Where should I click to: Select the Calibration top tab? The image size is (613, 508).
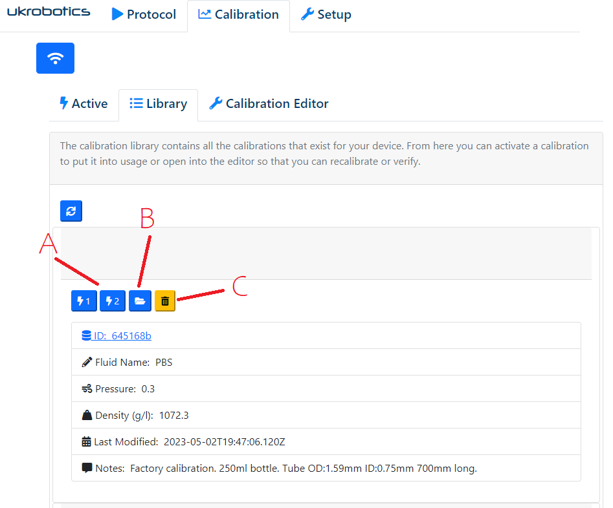coord(238,15)
